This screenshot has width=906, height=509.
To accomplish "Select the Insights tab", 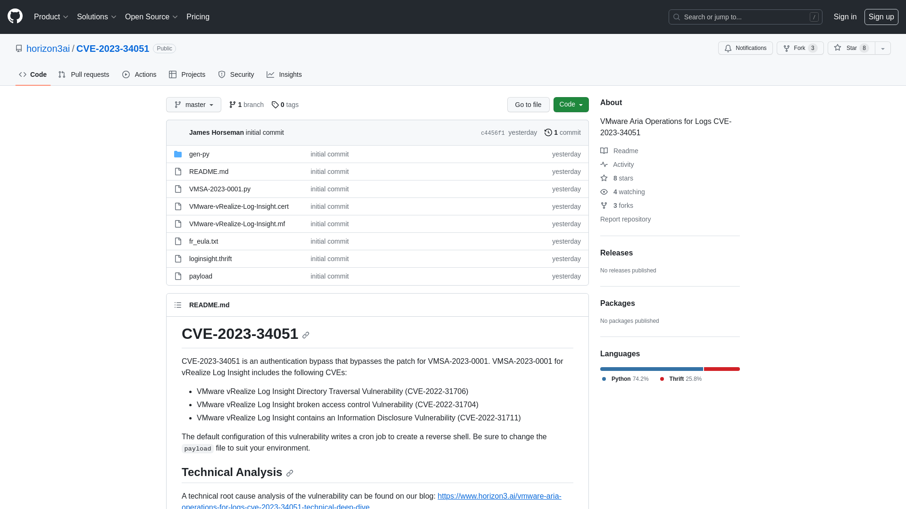I will 285,74.
